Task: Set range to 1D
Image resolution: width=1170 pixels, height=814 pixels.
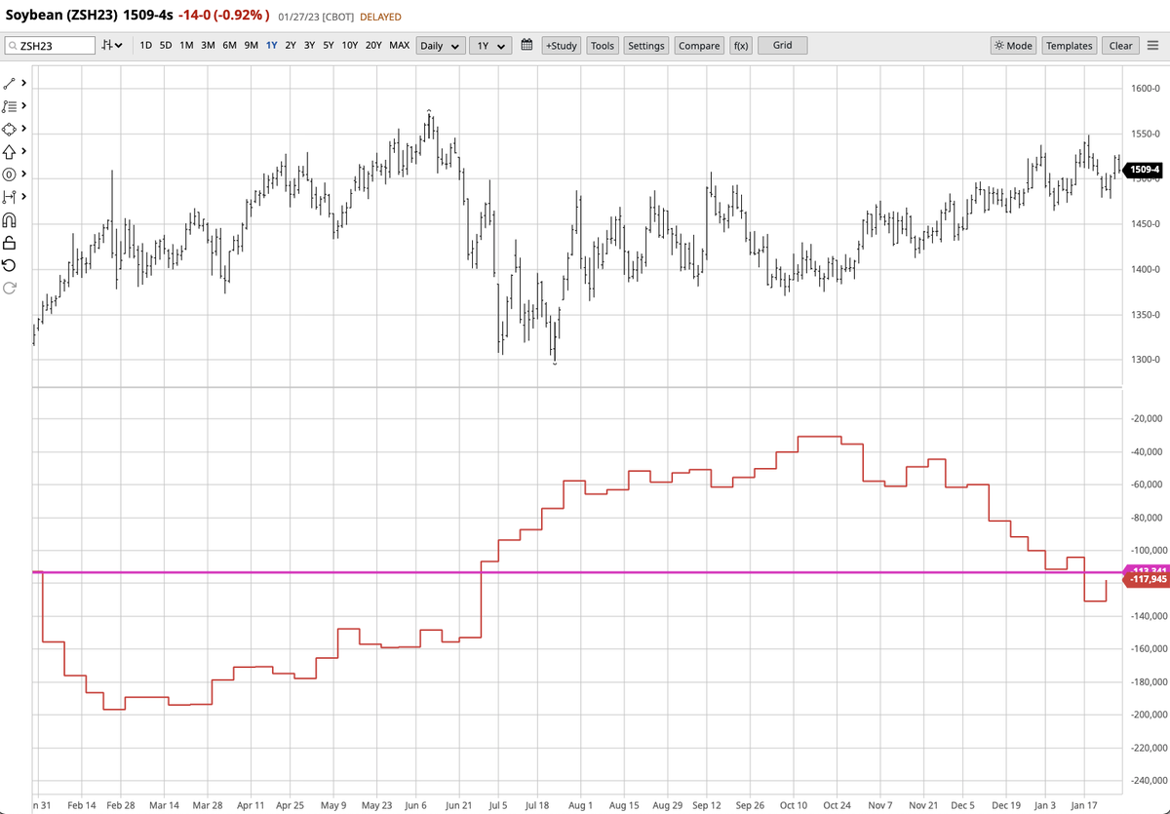Action: [145, 45]
